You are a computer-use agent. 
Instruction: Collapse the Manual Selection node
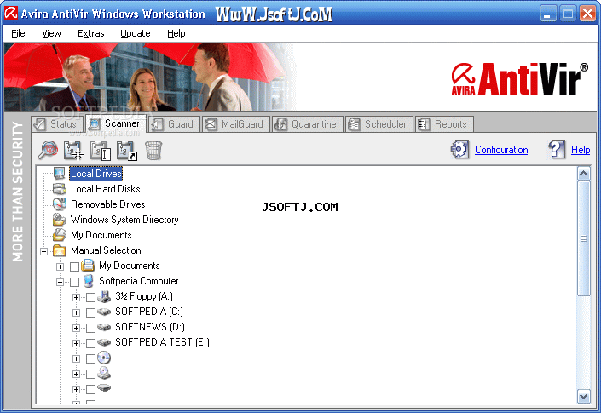coord(44,251)
